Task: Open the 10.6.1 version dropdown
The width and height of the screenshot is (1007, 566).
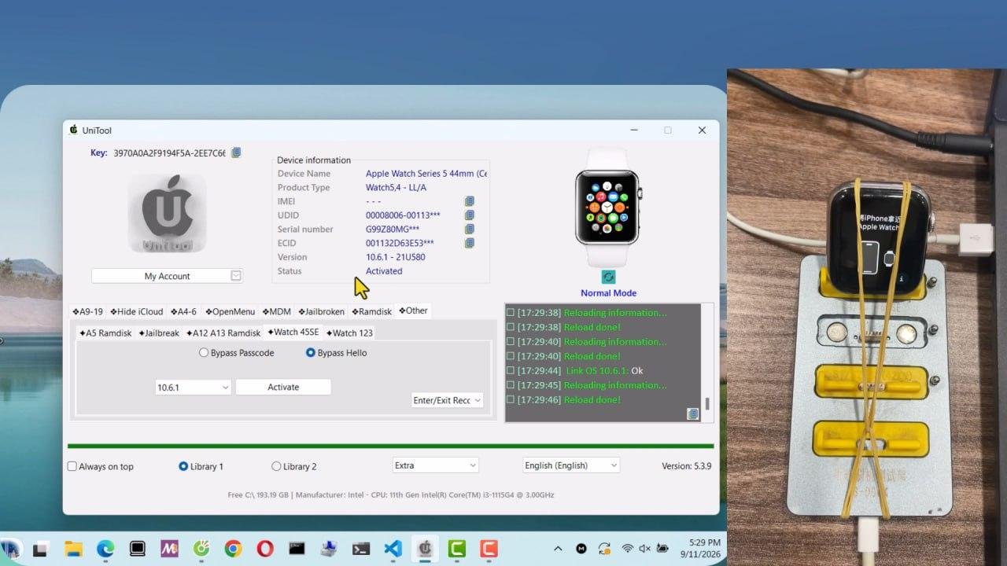Action: pyautogui.click(x=193, y=387)
